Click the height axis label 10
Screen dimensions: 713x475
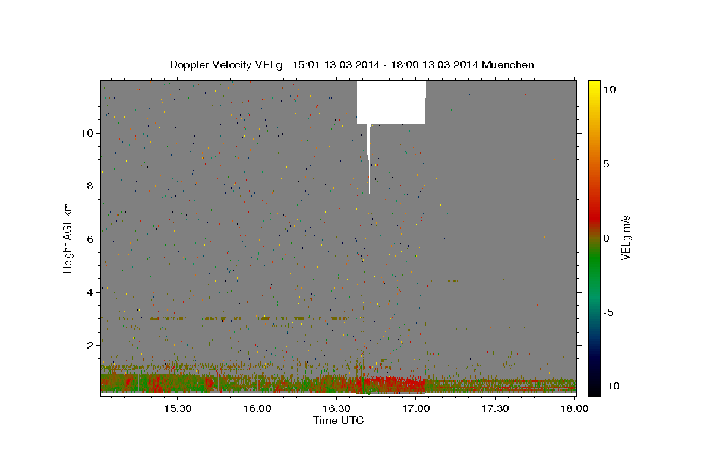[x=88, y=132]
